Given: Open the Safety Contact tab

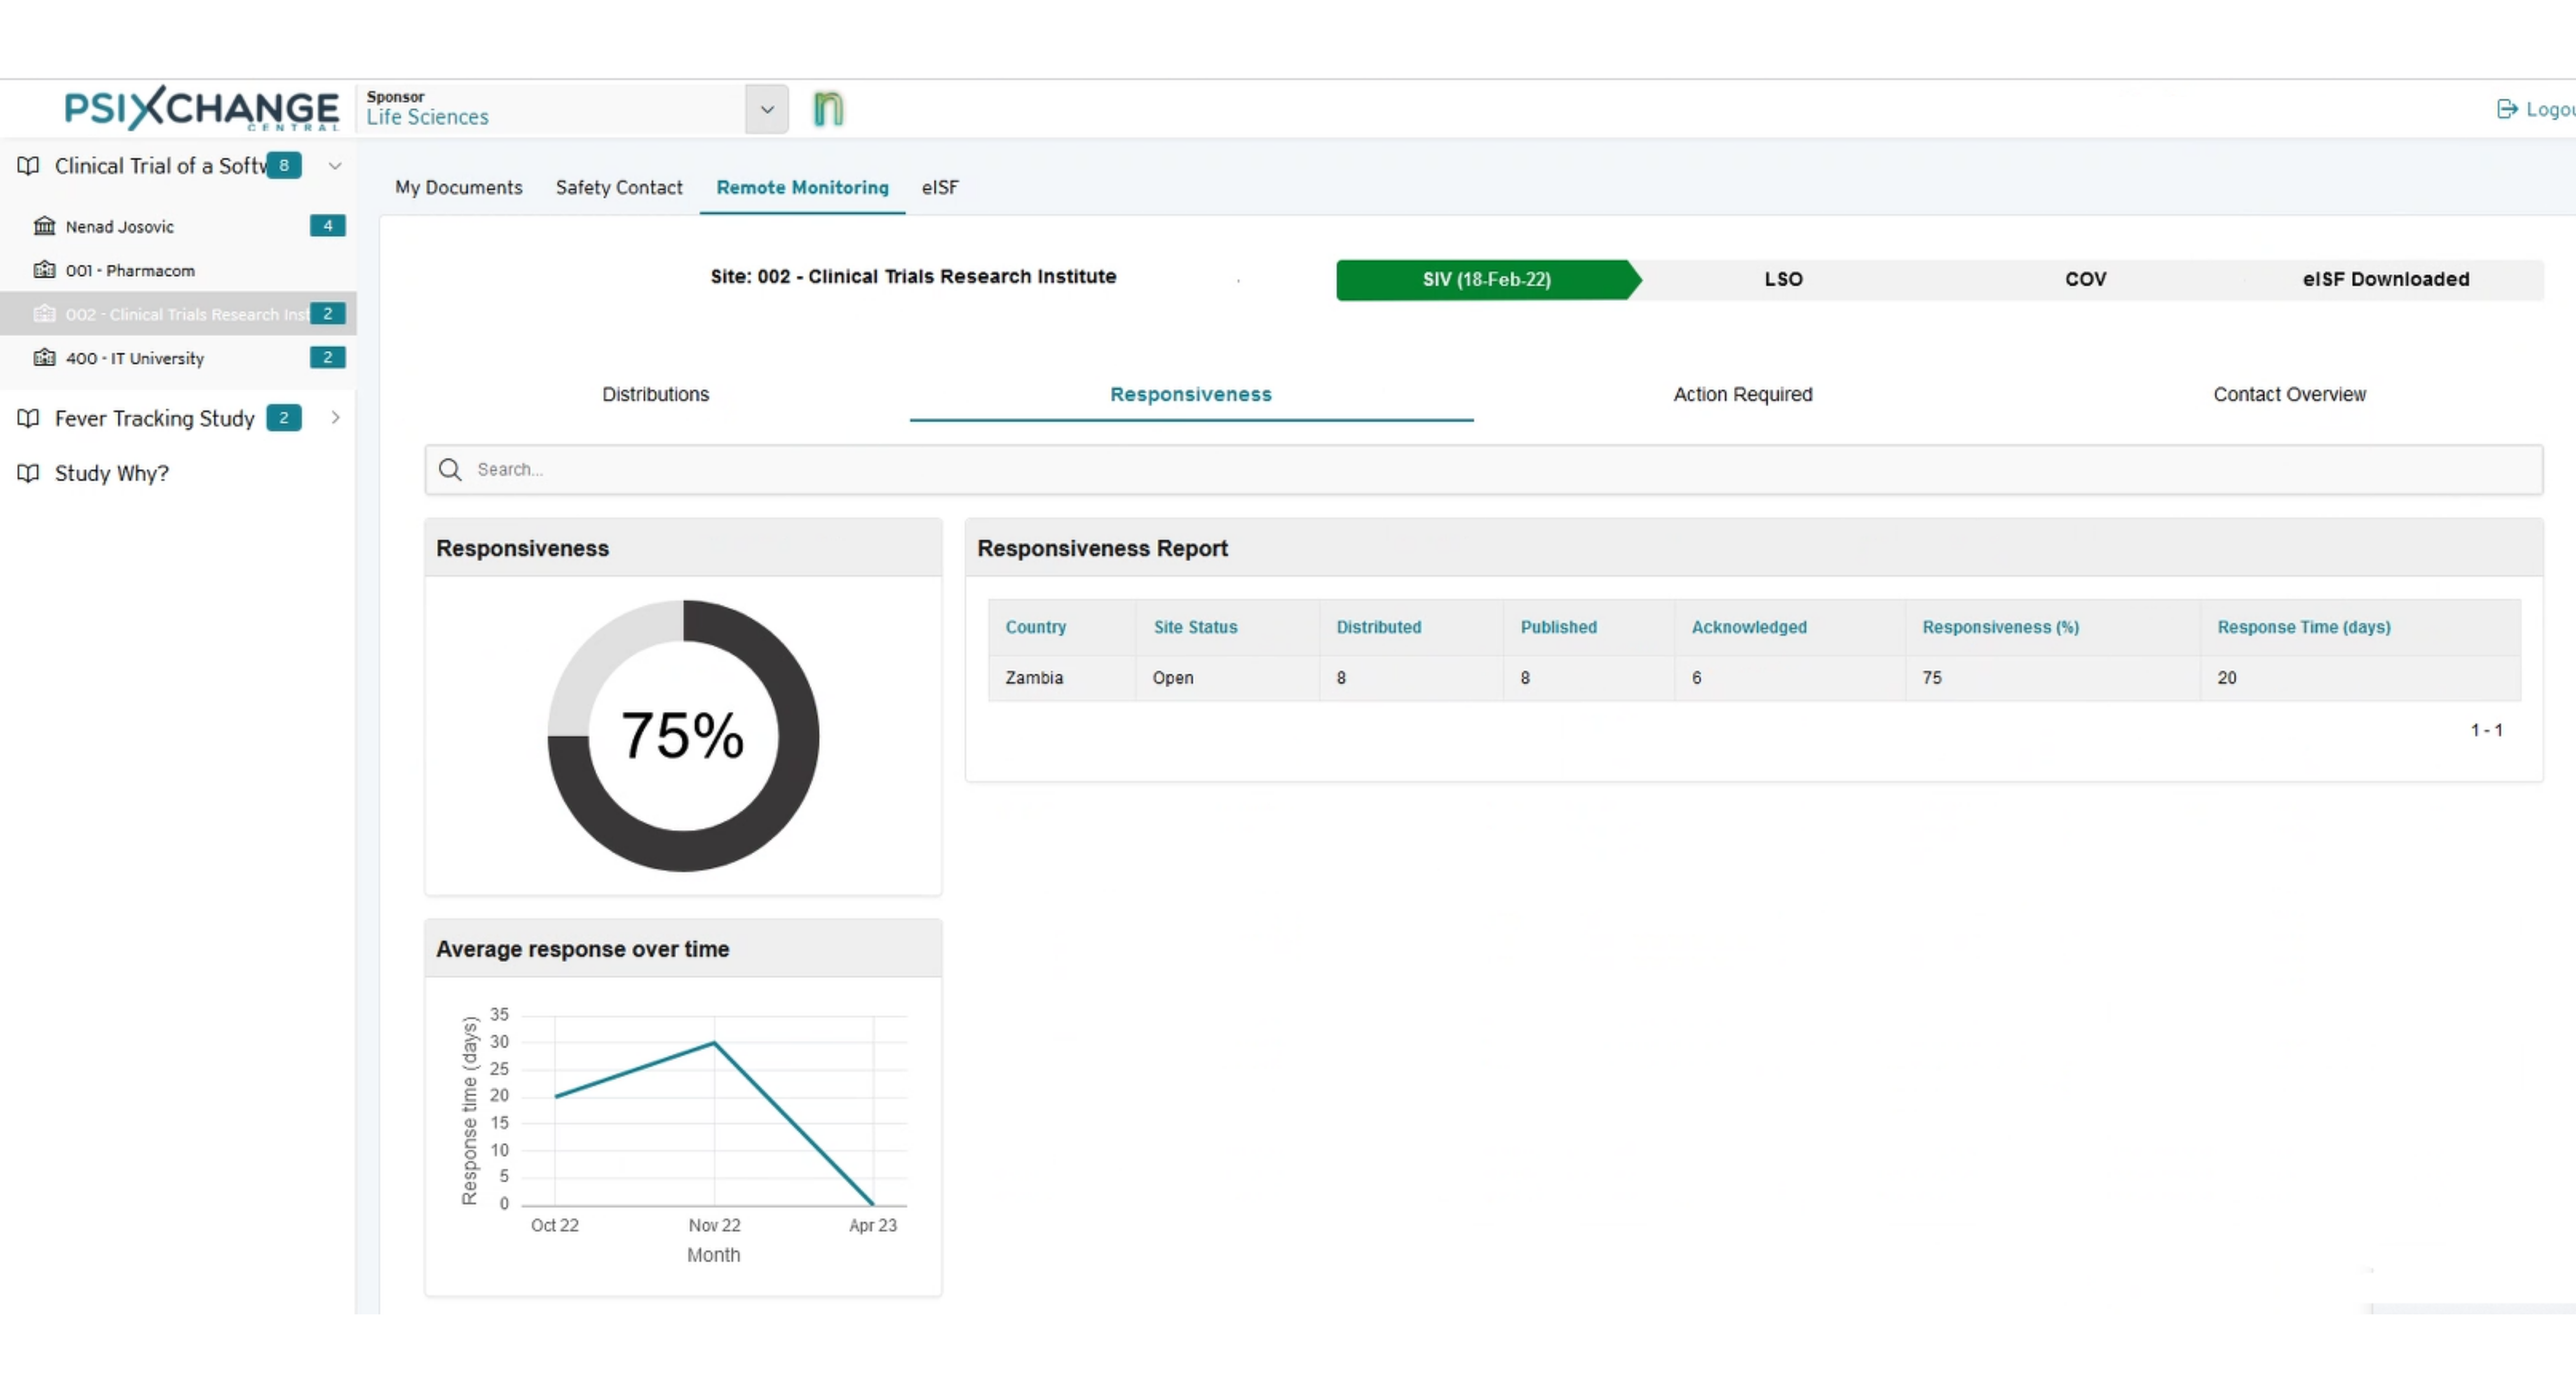Looking at the screenshot, I should pos(619,187).
